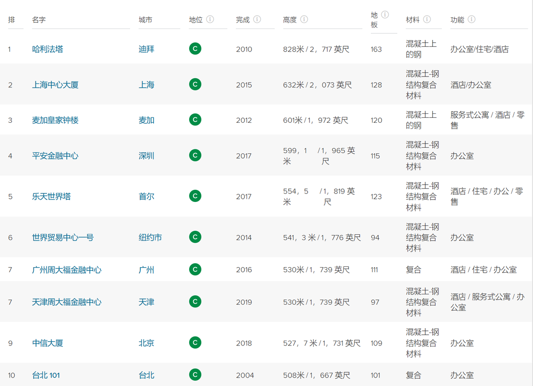Open the 哈利法塔 building link

tap(48, 49)
